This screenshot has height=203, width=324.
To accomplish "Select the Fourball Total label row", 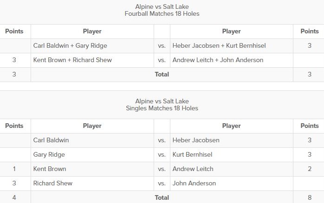I will coord(162,75).
